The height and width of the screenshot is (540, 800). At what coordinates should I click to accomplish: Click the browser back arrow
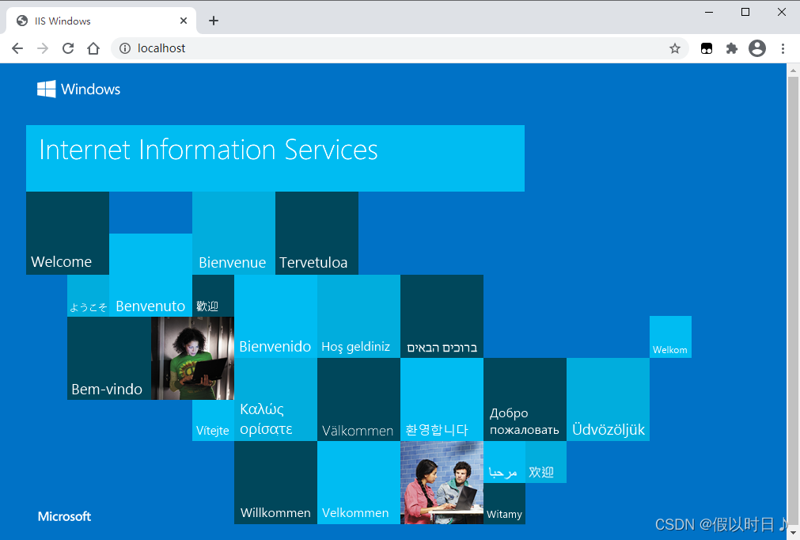tap(17, 48)
